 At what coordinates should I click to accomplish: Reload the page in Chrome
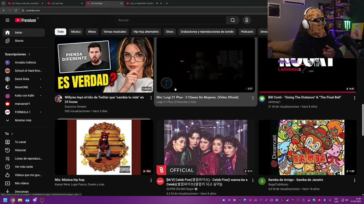pyautogui.click(x=16, y=10)
